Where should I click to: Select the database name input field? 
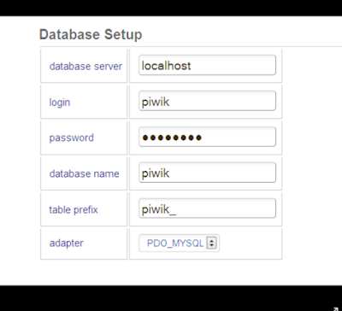[x=207, y=173]
